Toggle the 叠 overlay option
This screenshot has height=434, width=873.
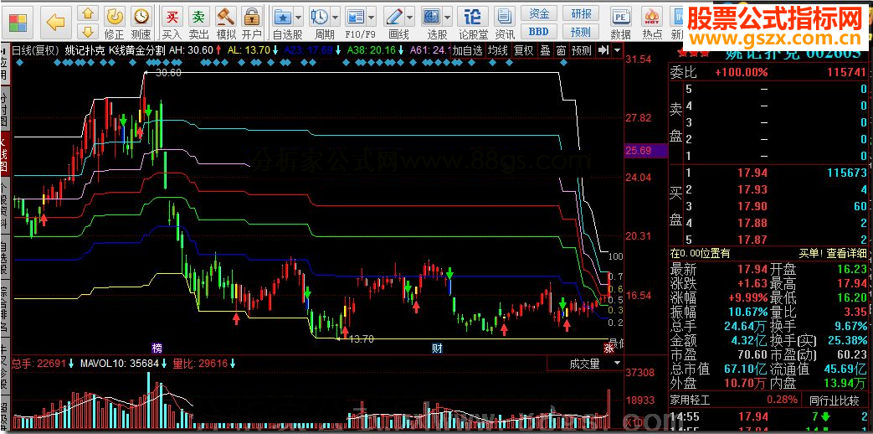pyautogui.click(x=545, y=51)
